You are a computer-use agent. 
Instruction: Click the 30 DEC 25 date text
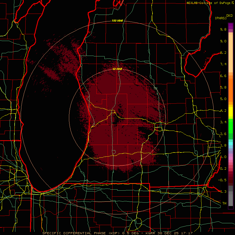(168, 233)
